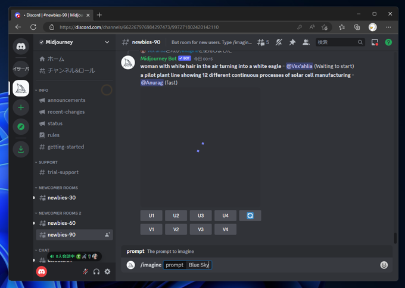The width and height of the screenshot is (405, 288).
Task: Open the trial-support channel
Action: [x=74, y=172]
